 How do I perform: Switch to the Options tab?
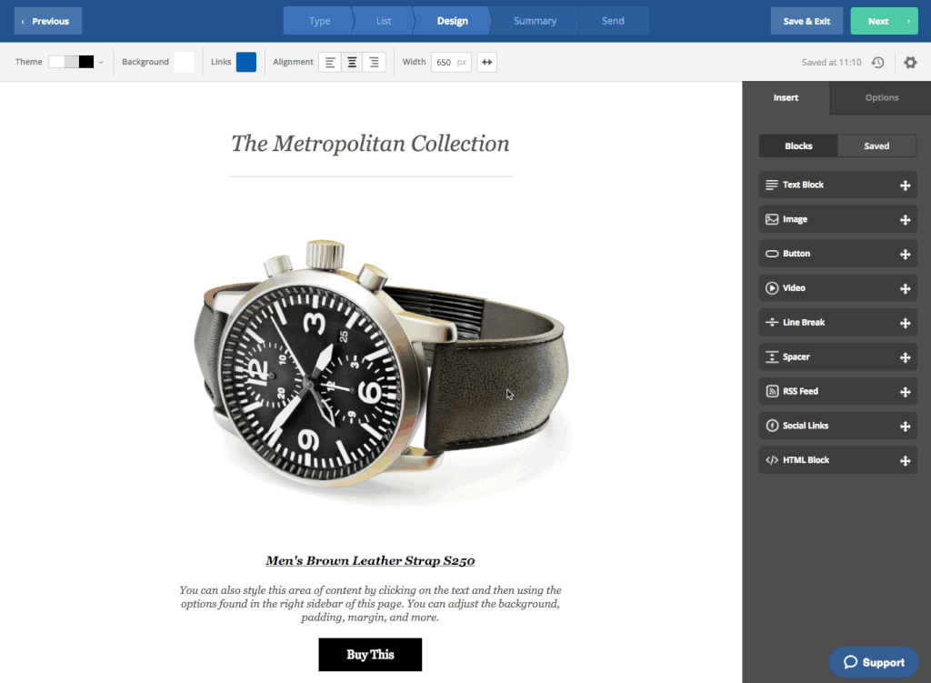(881, 97)
